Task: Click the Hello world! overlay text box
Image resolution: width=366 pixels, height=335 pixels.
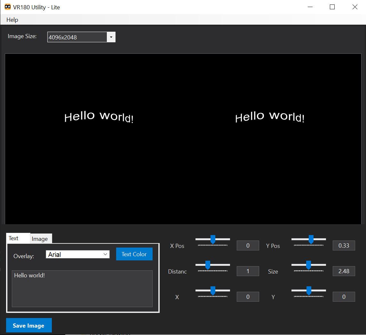Action: pyautogui.click(x=82, y=289)
